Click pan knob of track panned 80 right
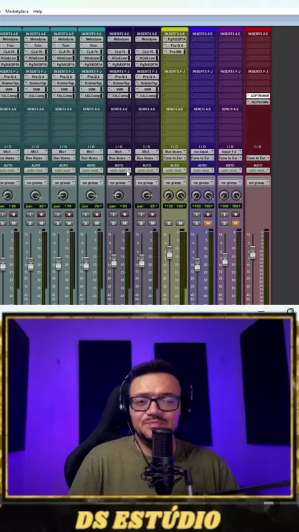This screenshot has height=532, width=299. coord(36,195)
